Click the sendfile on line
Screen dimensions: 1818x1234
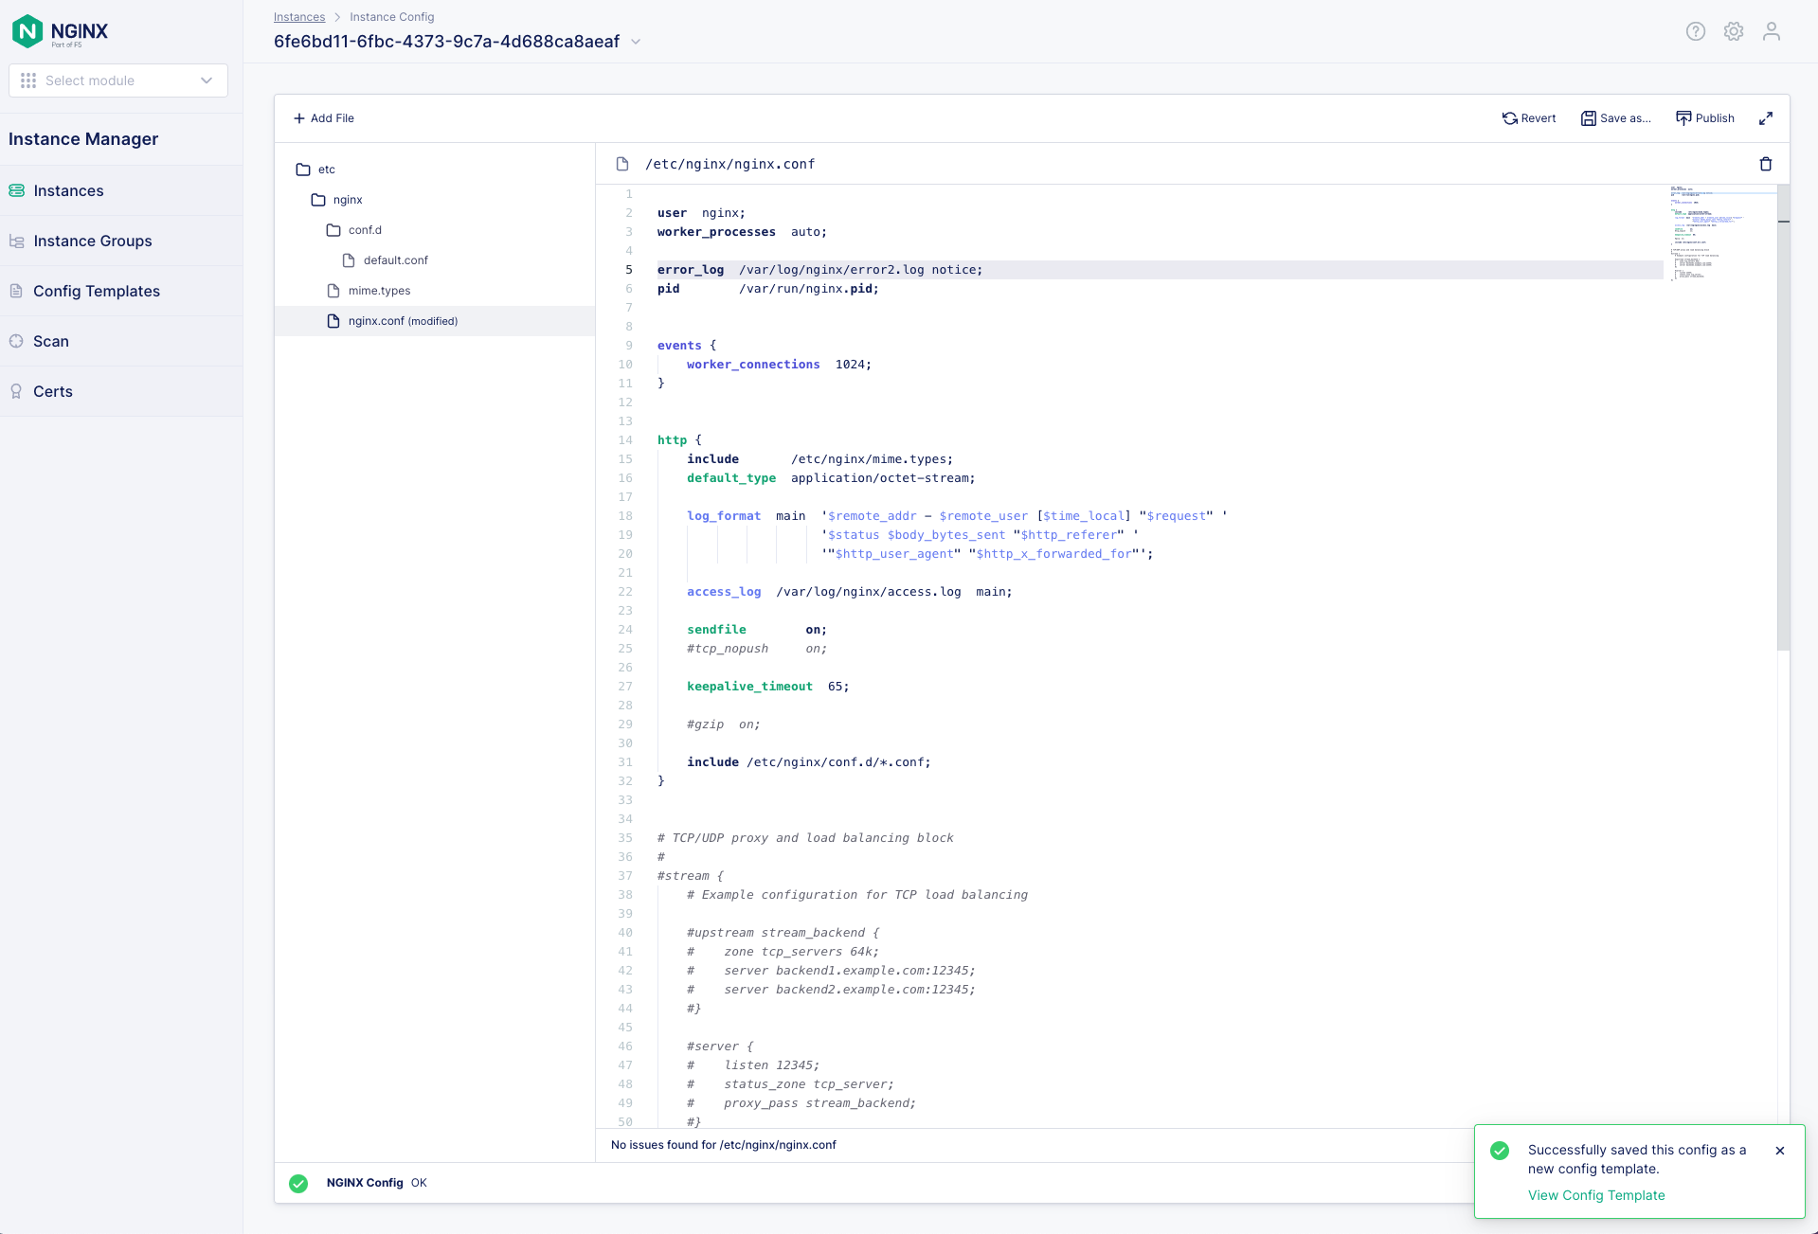pyautogui.click(x=757, y=630)
